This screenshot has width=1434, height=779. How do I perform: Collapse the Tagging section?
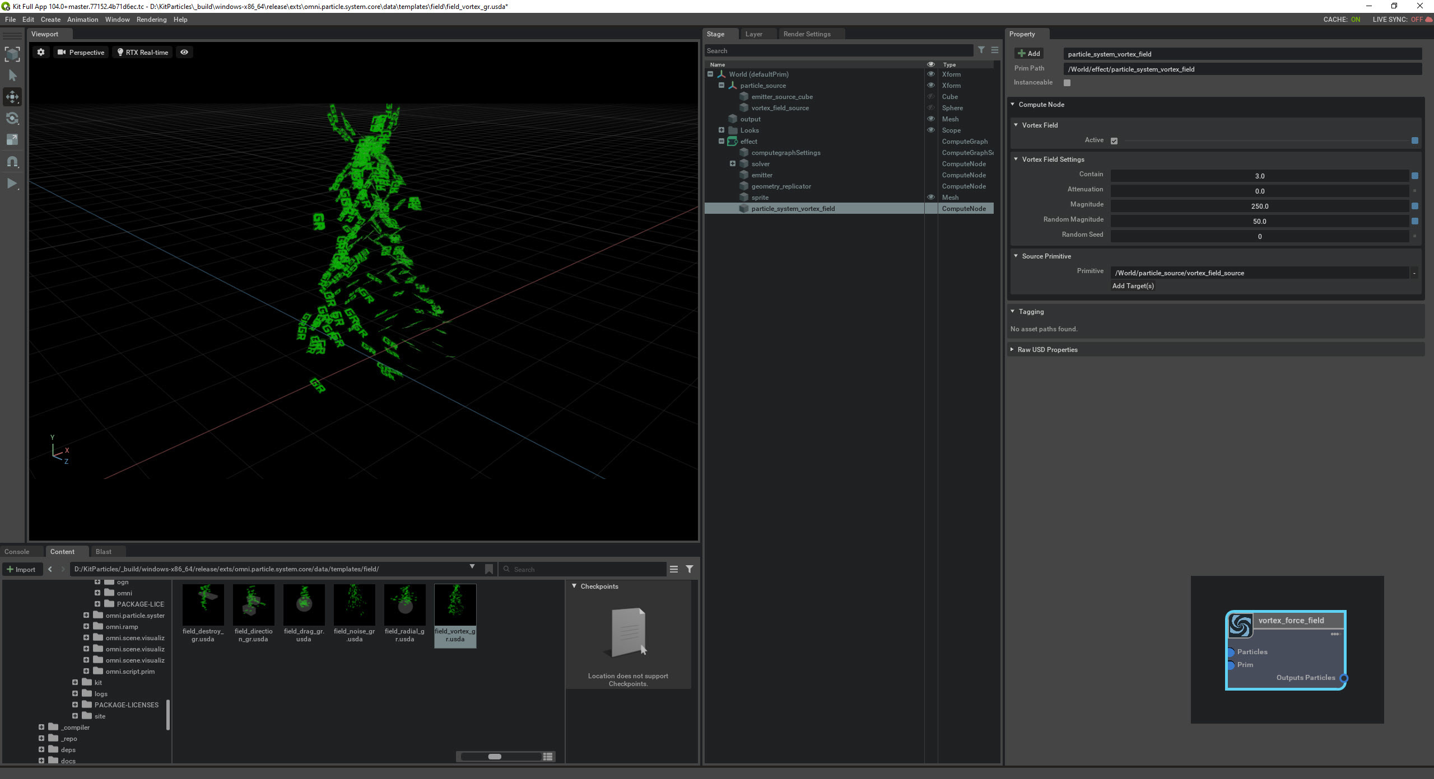point(1012,311)
